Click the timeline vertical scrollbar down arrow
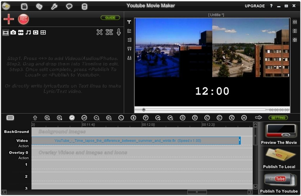Image resolution: width=301 pixels, height=196 pixels. [x=255, y=187]
